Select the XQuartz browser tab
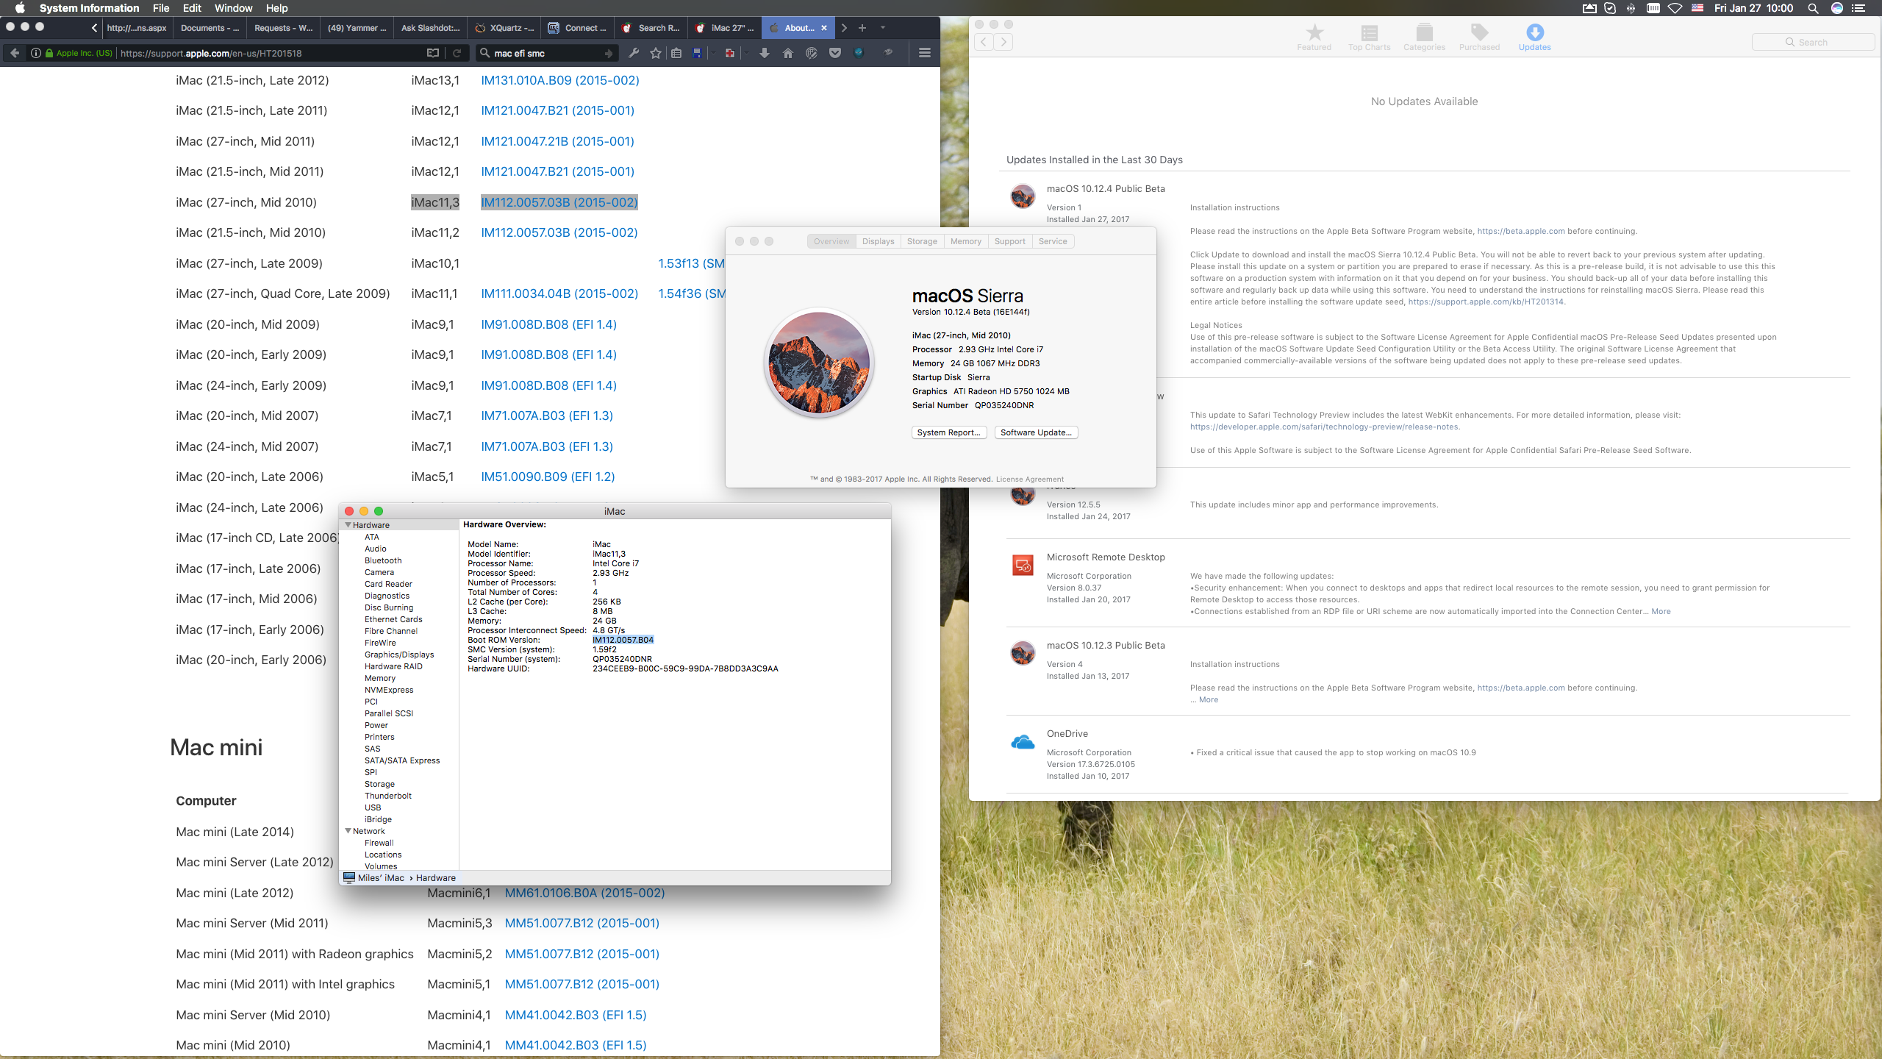The image size is (1882, 1059). (504, 28)
